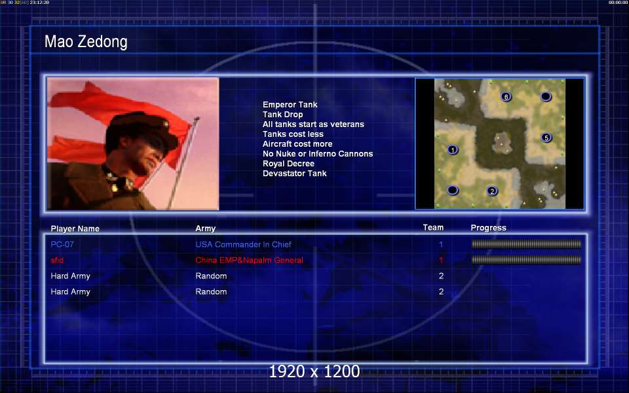Viewport: 629px width, 393px height.
Task: Click the 'Royal Decree' line
Action: coord(288,164)
